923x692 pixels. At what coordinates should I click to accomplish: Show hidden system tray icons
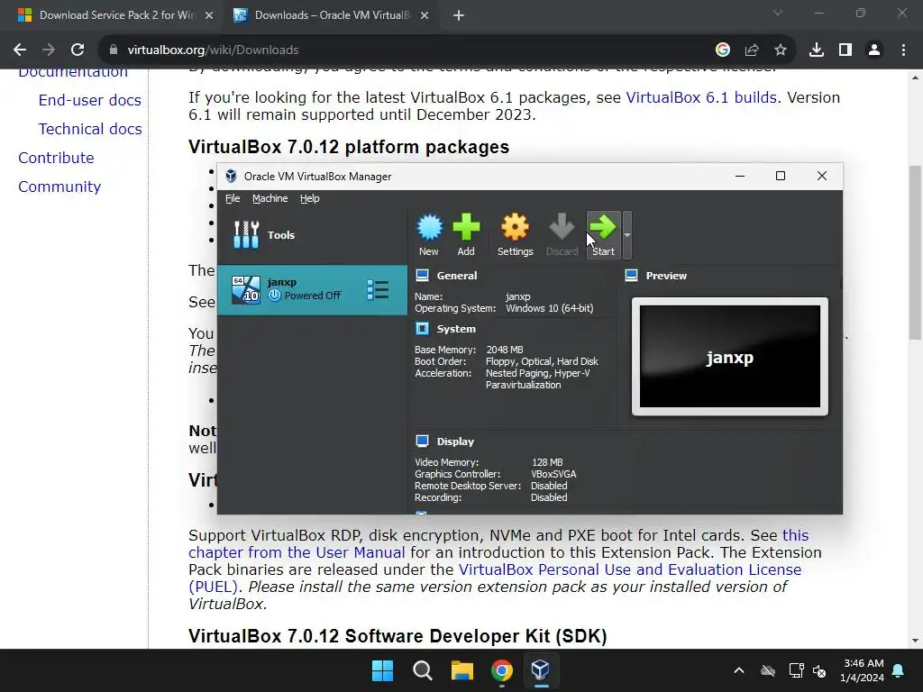pyautogui.click(x=739, y=670)
